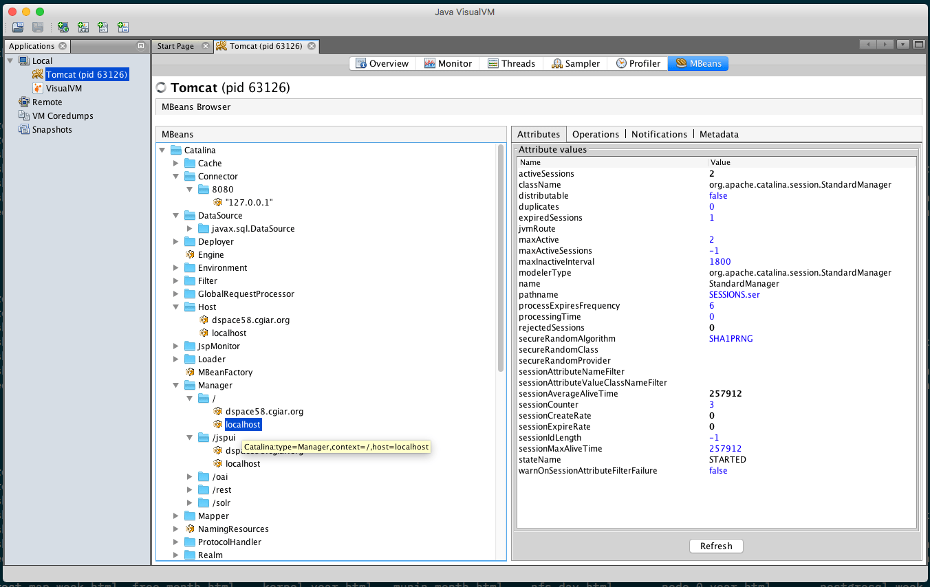The height and width of the screenshot is (587, 930).
Task: Click the Add Remote Host toolbar icon
Action: 63,27
